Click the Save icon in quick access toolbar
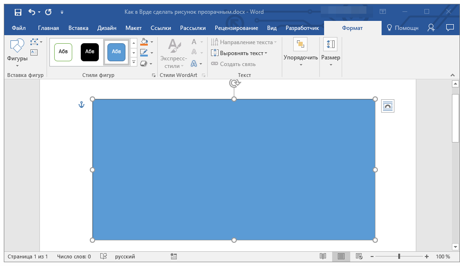Viewport: 460px width, 266px height. [18, 12]
